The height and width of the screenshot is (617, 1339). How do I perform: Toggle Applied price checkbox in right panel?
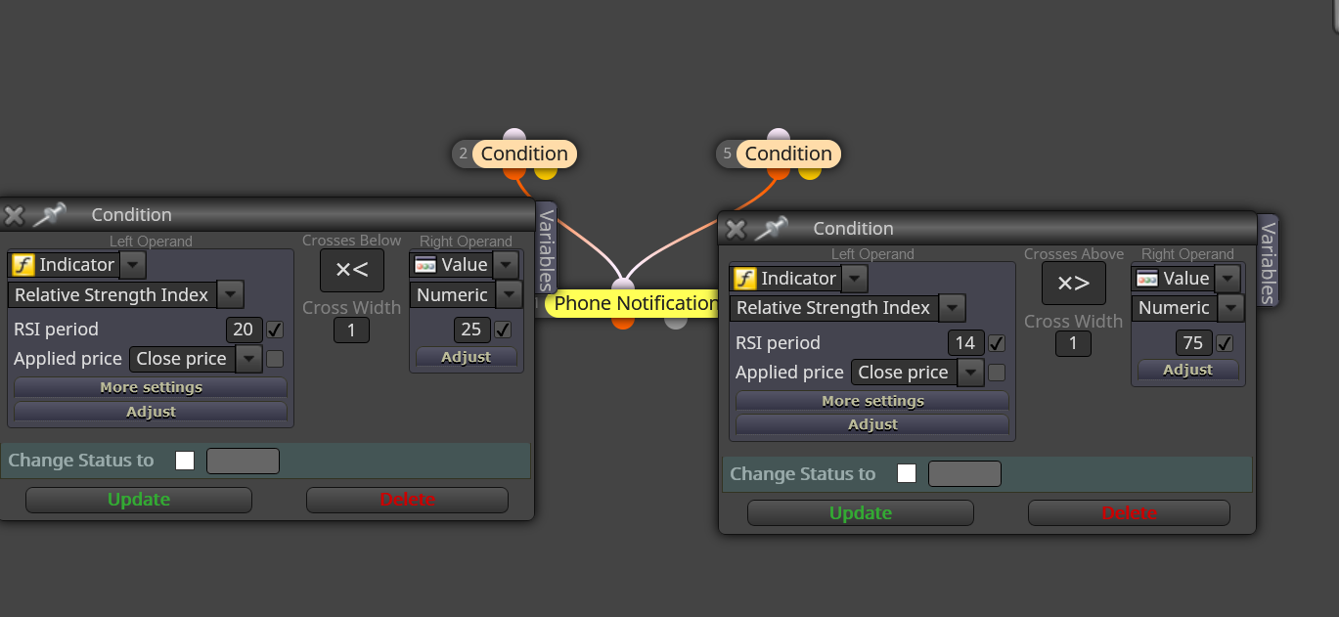tap(997, 373)
